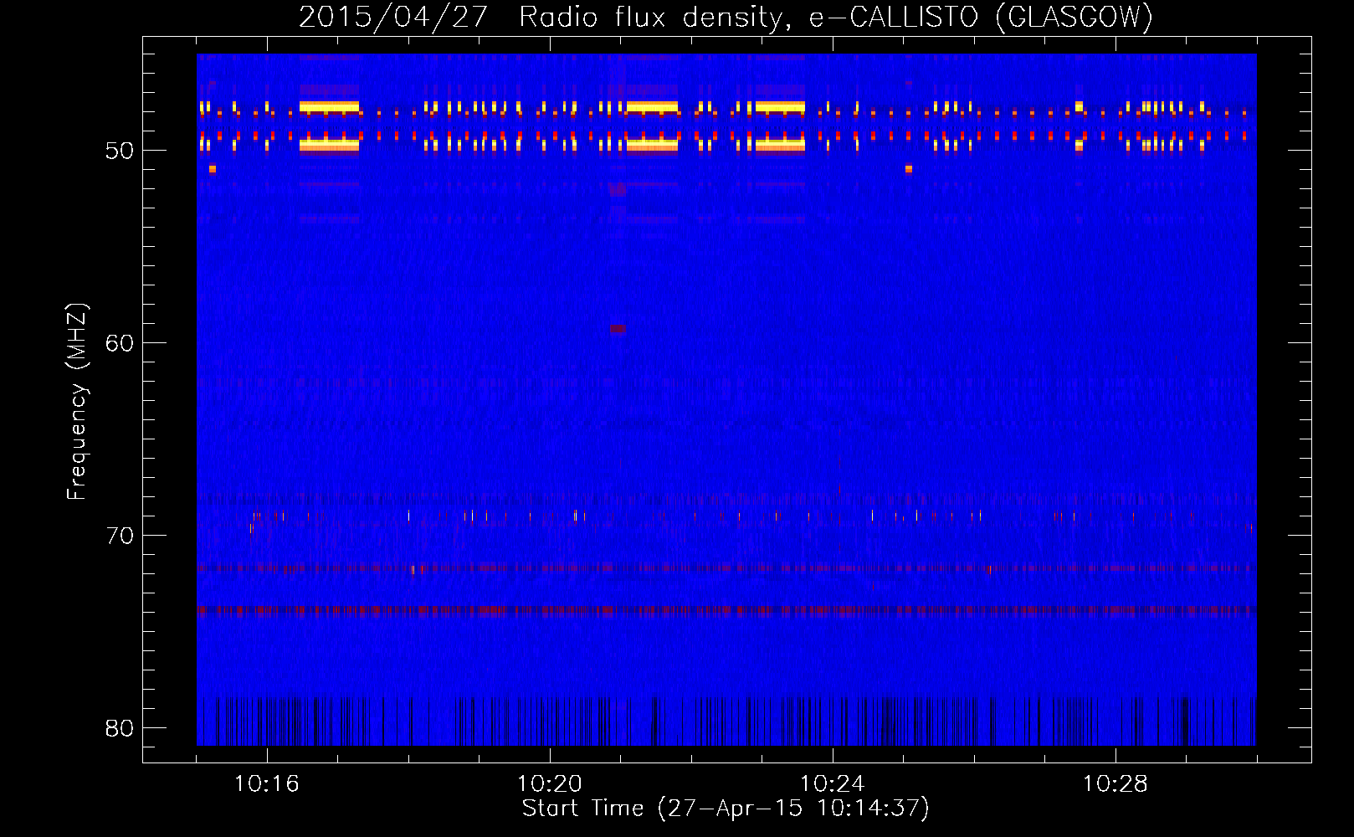
Task: Select the 60 frequency tick label
Action: point(120,343)
